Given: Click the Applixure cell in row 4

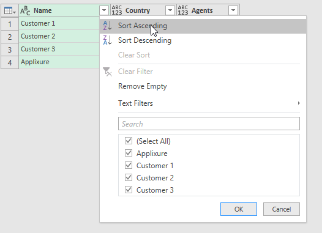Looking at the screenshot, I should [x=59, y=62].
